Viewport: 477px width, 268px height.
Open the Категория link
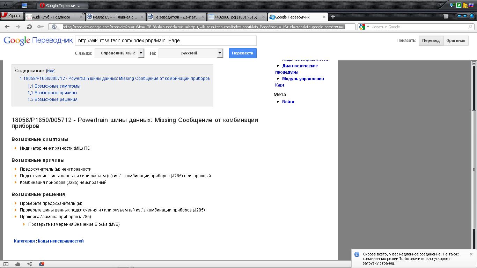click(x=24, y=241)
